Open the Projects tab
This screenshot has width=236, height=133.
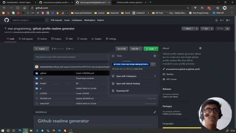pyautogui.click(x=56, y=39)
